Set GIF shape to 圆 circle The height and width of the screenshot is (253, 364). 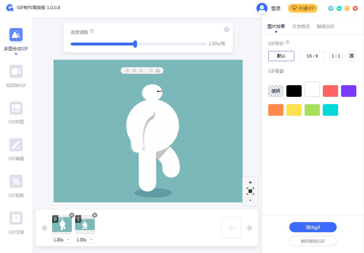[351, 56]
